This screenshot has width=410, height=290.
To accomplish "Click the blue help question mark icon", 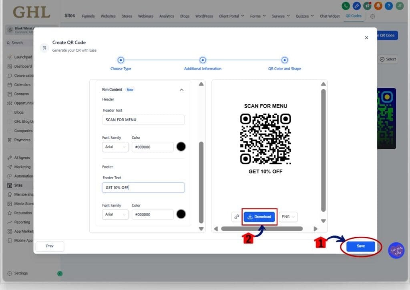I will (x=388, y=6).
